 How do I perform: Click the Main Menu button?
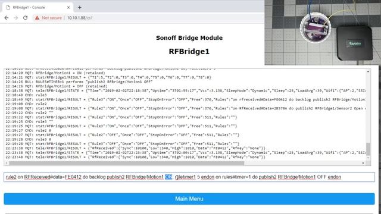pyautogui.click(x=189, y=199)
